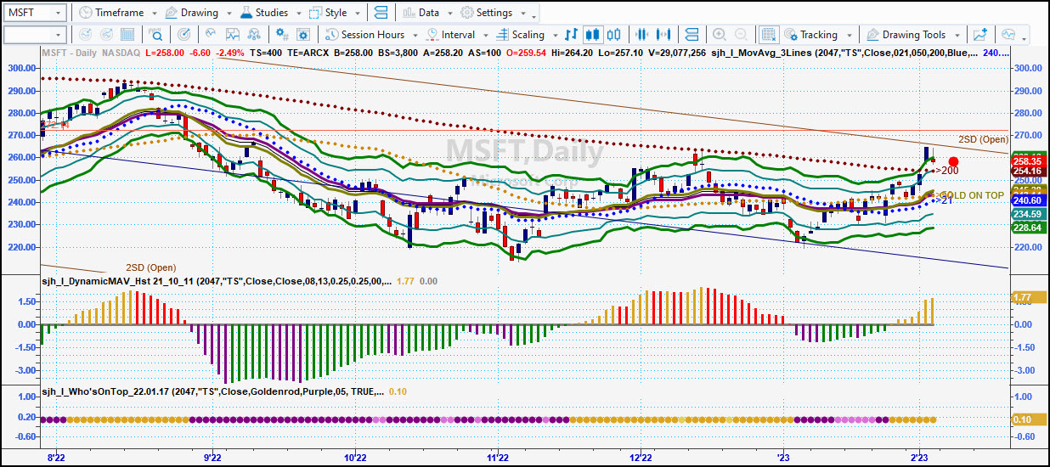The width and height of the screenshot is (1050, 467).
Task: Click the Scaling button
Action: pyautogui.click(x=519, y=36)
